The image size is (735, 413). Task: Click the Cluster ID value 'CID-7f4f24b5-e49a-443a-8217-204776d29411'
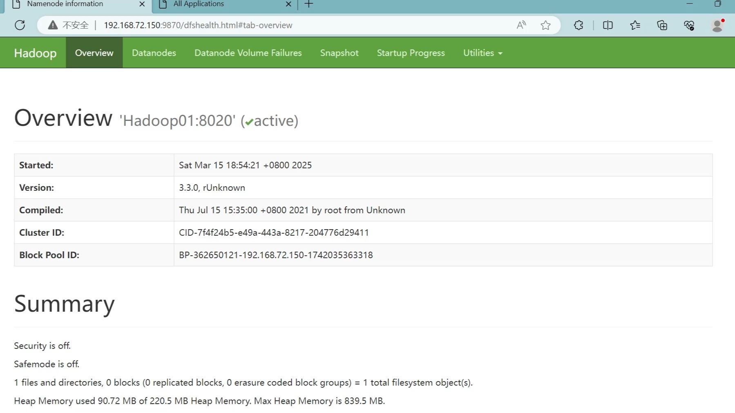274,232
